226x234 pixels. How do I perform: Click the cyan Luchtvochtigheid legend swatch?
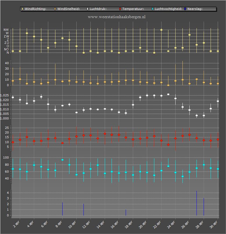(152, 9)
